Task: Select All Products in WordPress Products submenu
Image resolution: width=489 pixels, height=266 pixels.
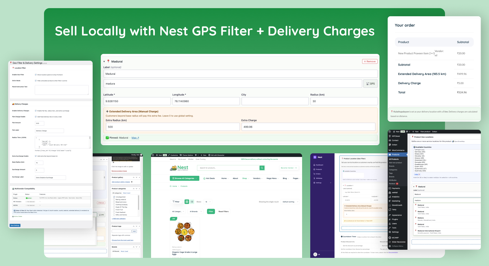Action: 394,159
